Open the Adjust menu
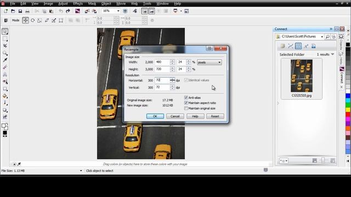The image size is (351, 197). coord(63,4)
